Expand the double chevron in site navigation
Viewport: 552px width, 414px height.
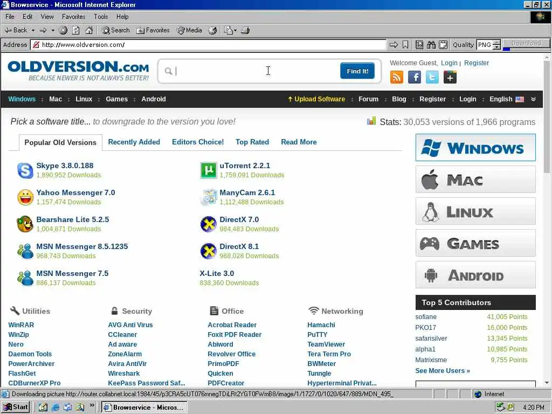533,99
